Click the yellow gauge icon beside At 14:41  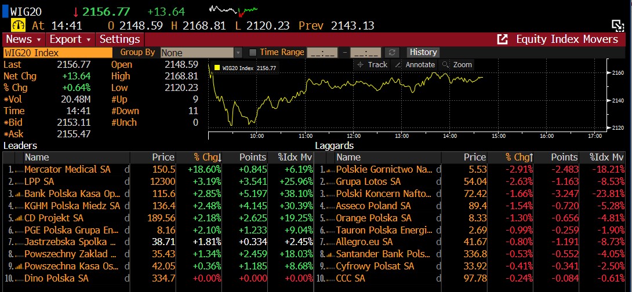pos(19,25)
